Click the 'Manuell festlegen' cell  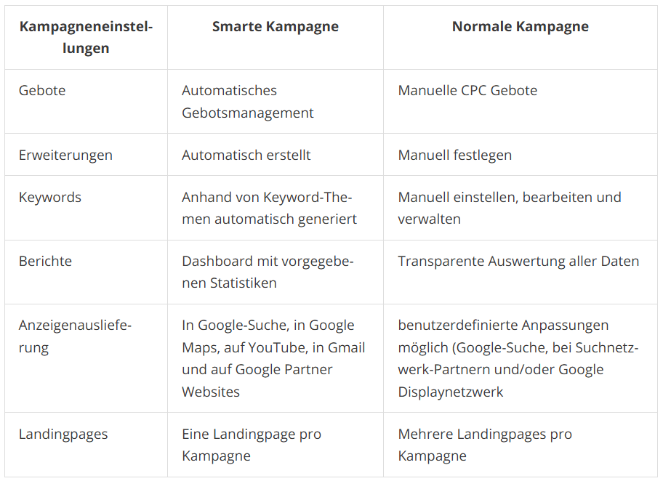click(454, 155)
